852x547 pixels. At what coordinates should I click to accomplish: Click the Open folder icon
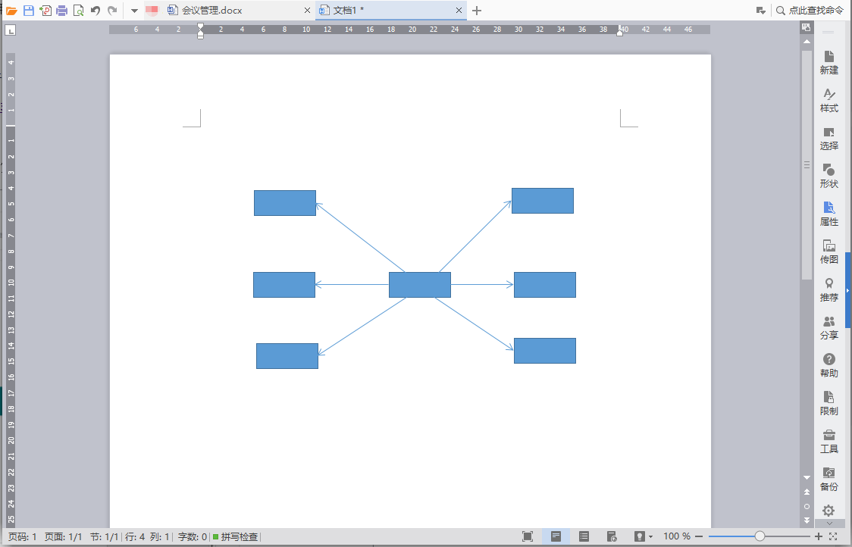11,11
